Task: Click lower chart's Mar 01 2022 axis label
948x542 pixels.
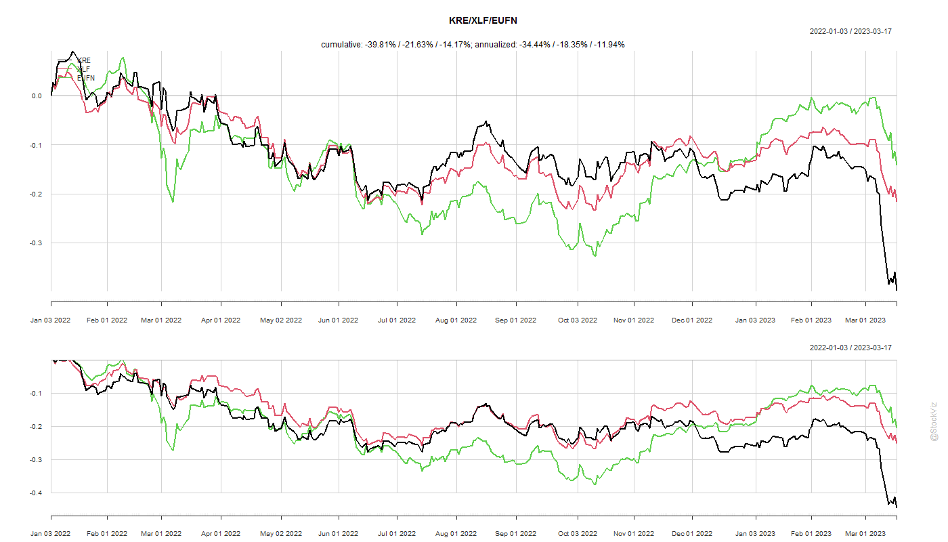Action: 161,535
